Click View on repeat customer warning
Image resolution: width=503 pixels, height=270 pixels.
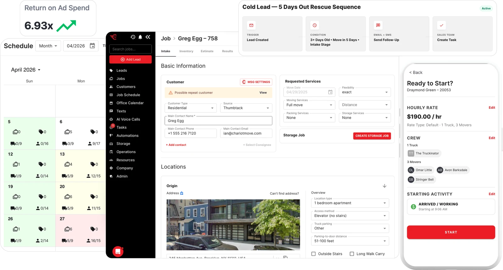tap(263, 93)
